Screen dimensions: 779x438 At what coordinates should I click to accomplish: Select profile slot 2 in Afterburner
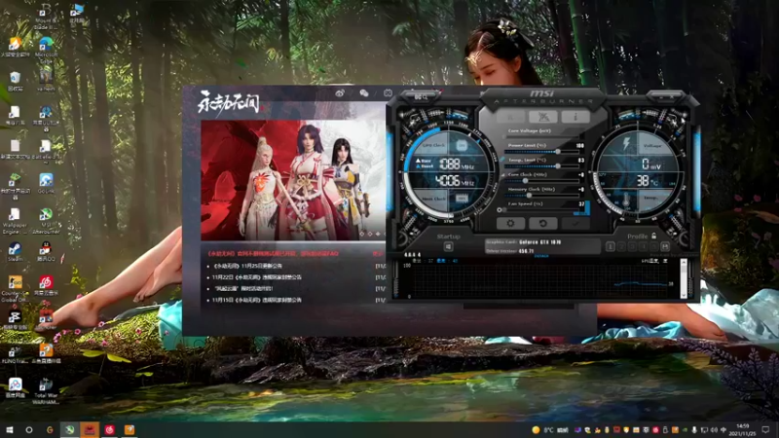(x=621, y=246)
